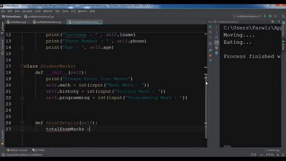
Task: Open the Tools menu
Action: pyautogui.click(x=65, y=11)
